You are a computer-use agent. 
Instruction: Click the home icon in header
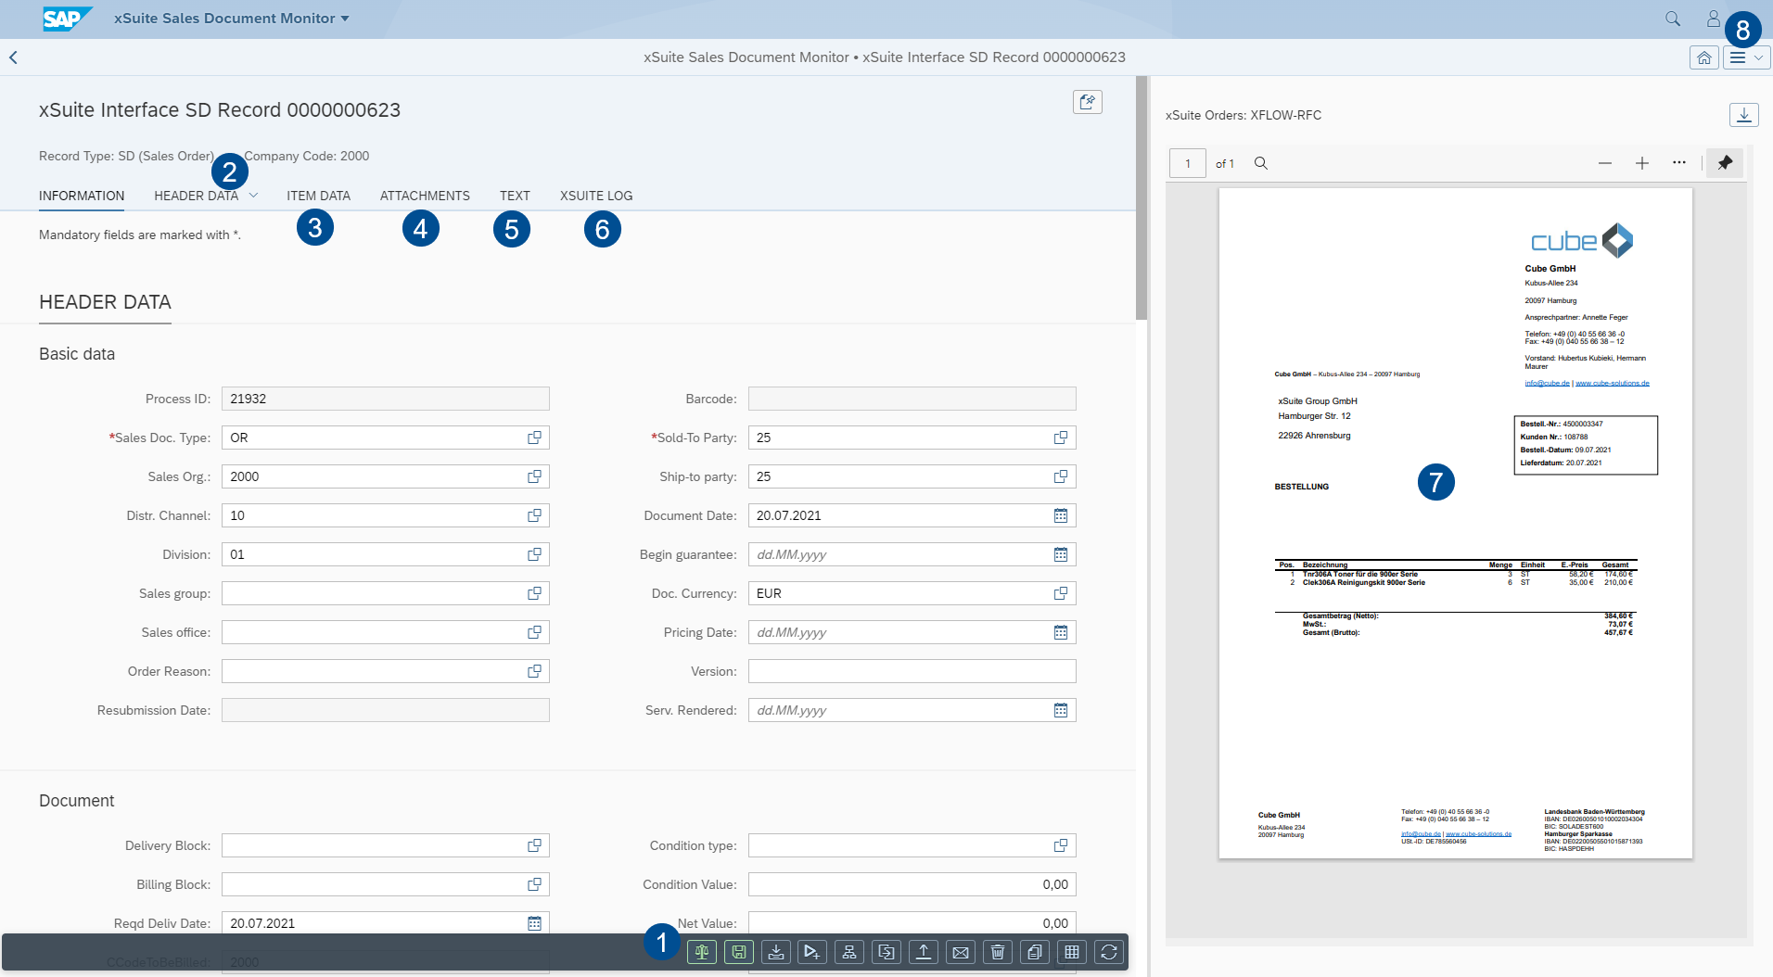1704,57
